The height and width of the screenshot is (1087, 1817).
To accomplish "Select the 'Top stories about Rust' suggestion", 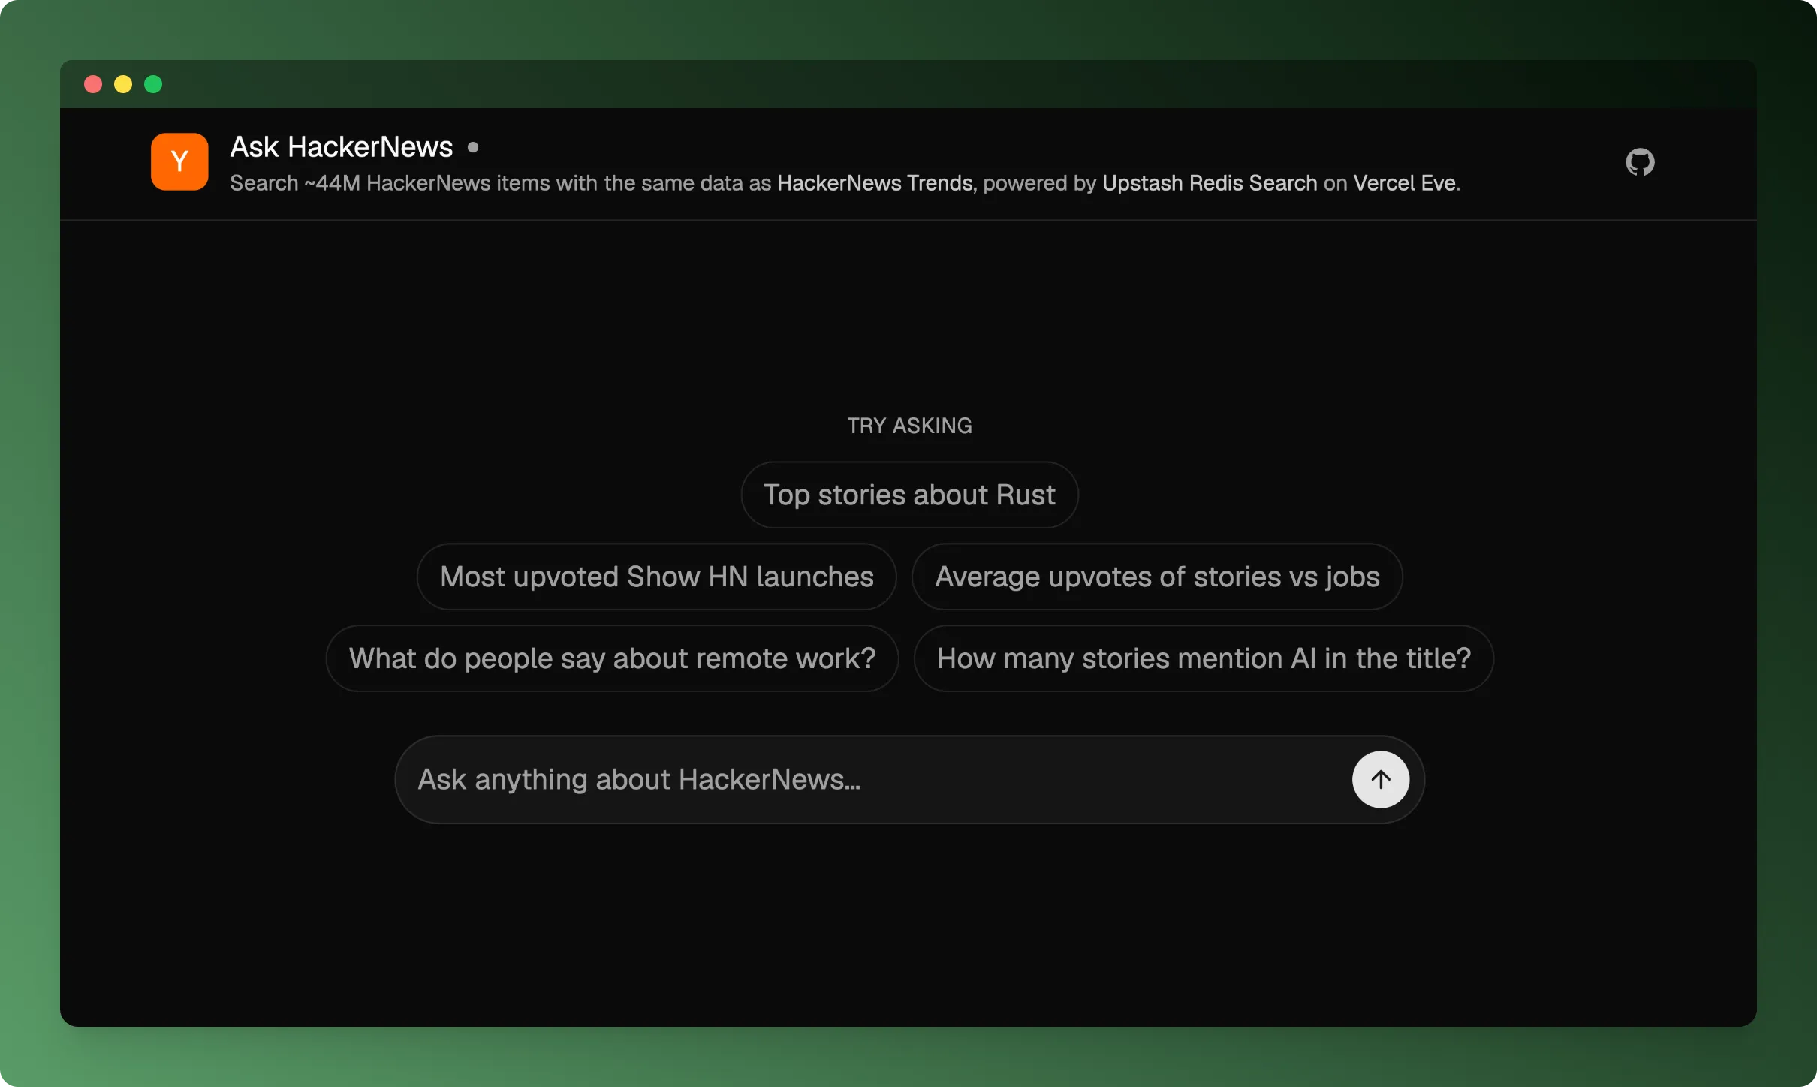I will point(909,495).
